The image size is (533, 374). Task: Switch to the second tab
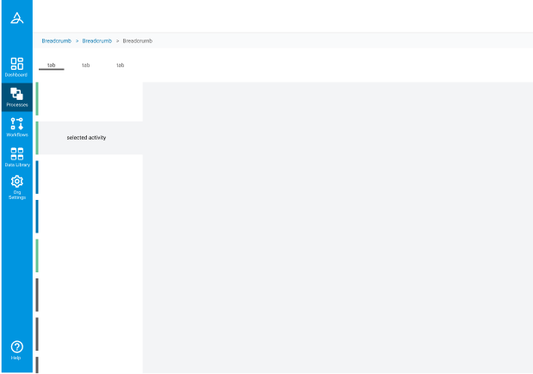click(85, 65)
